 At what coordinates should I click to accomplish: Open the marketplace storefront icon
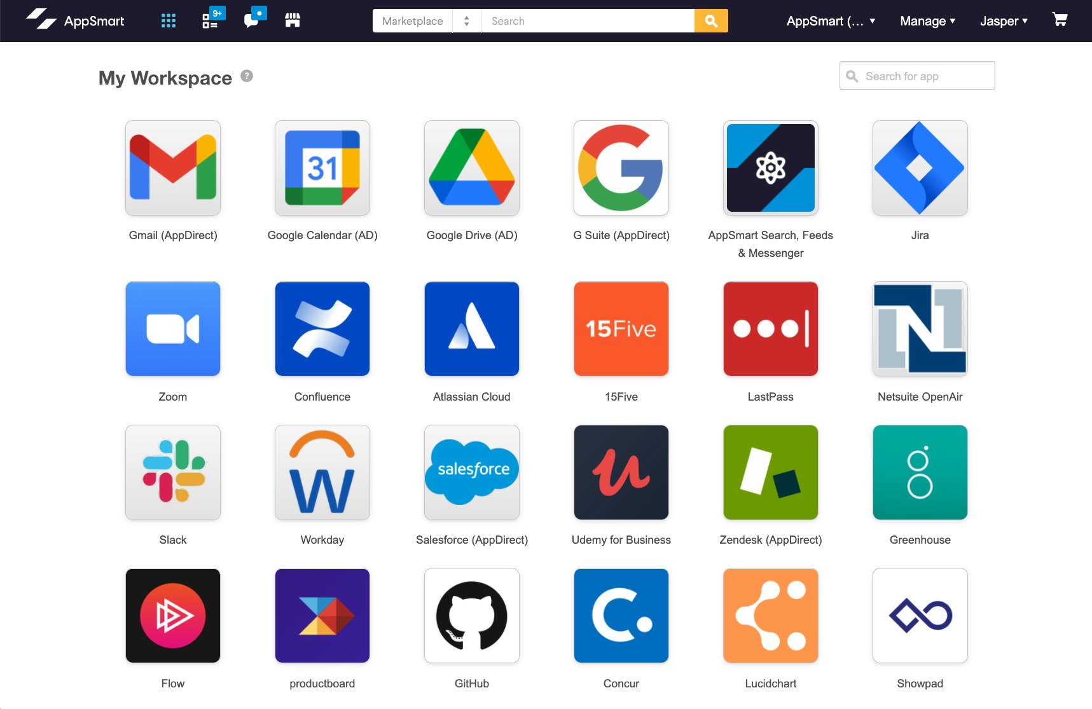pos(293,20)
